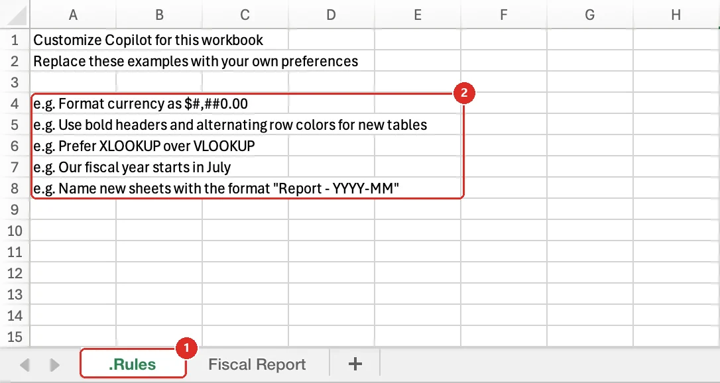This screenshot has height=383, width=720.
Task: Switch to the Fiscal Report sheet tab
Action: pyautogui.click(x=257, y=364)
